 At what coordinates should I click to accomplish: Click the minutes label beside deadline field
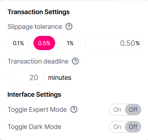60,78
